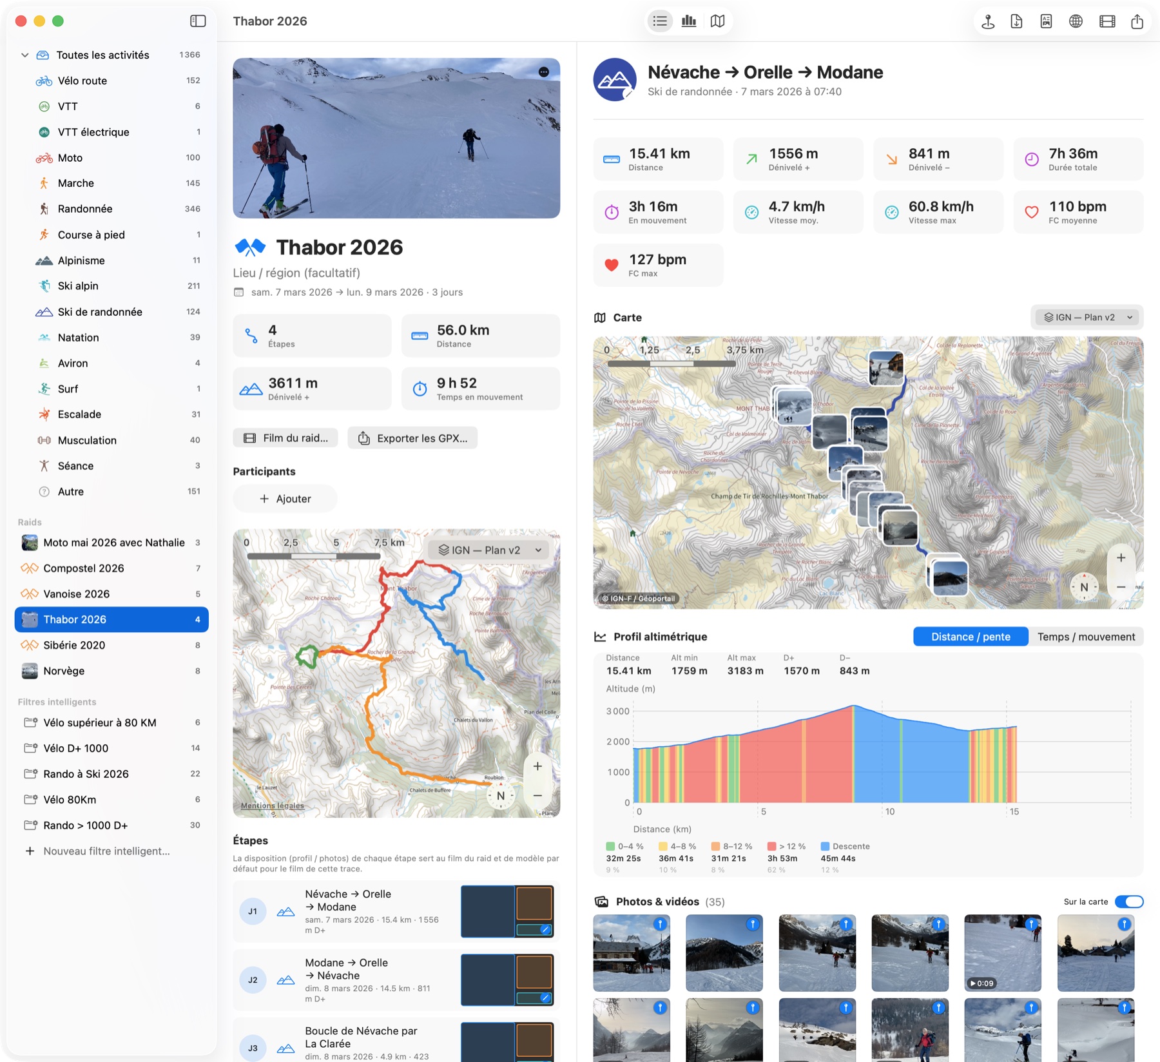Open first photo thumbnail of the hut
The width and height of the screenshot is (1160, 1062).
(632, 953)
